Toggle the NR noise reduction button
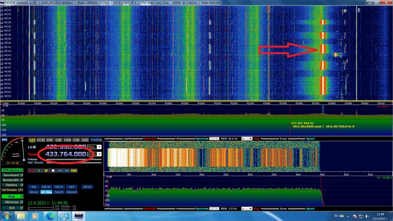The width and height of the screenshot is (393, 221). pos(34,187)
